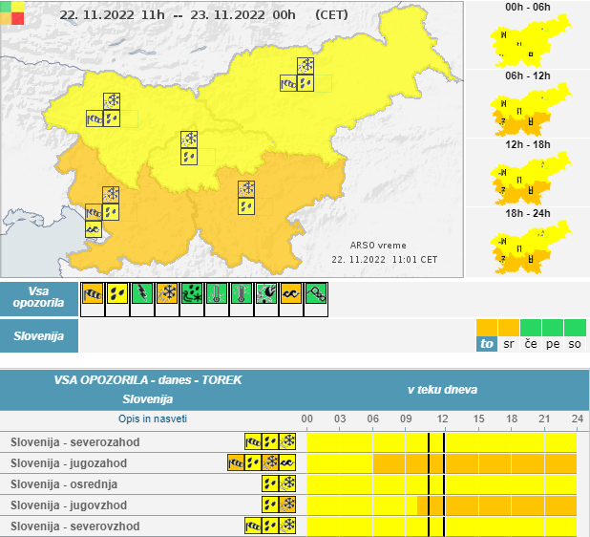Click the snowflake icon on the northeast map region
Screen dimensions: 590x537
point(306,66)
